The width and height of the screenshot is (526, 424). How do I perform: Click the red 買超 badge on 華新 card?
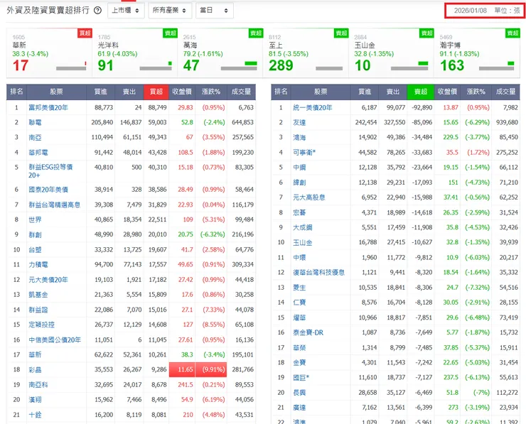click(85, 33)
